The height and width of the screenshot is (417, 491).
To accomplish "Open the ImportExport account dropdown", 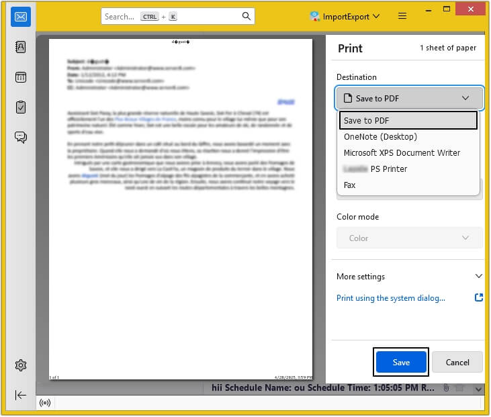I will click(345, 16).
